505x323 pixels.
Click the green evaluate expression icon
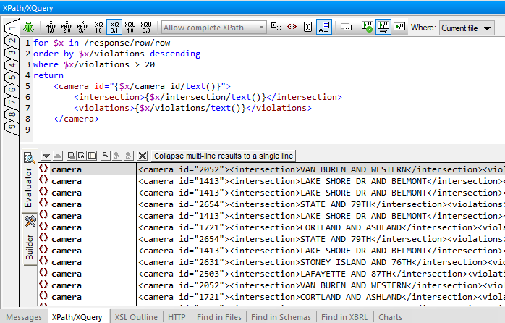(368, 28)
